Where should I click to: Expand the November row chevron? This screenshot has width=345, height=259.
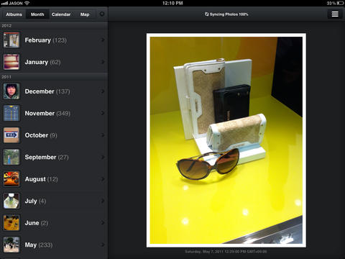tap(103, 113)
